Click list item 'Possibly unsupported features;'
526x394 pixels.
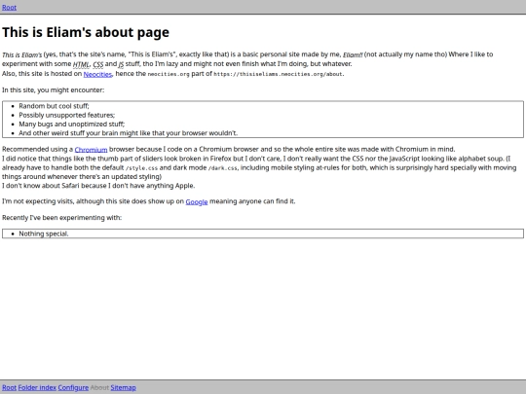[x=67, y=115]
